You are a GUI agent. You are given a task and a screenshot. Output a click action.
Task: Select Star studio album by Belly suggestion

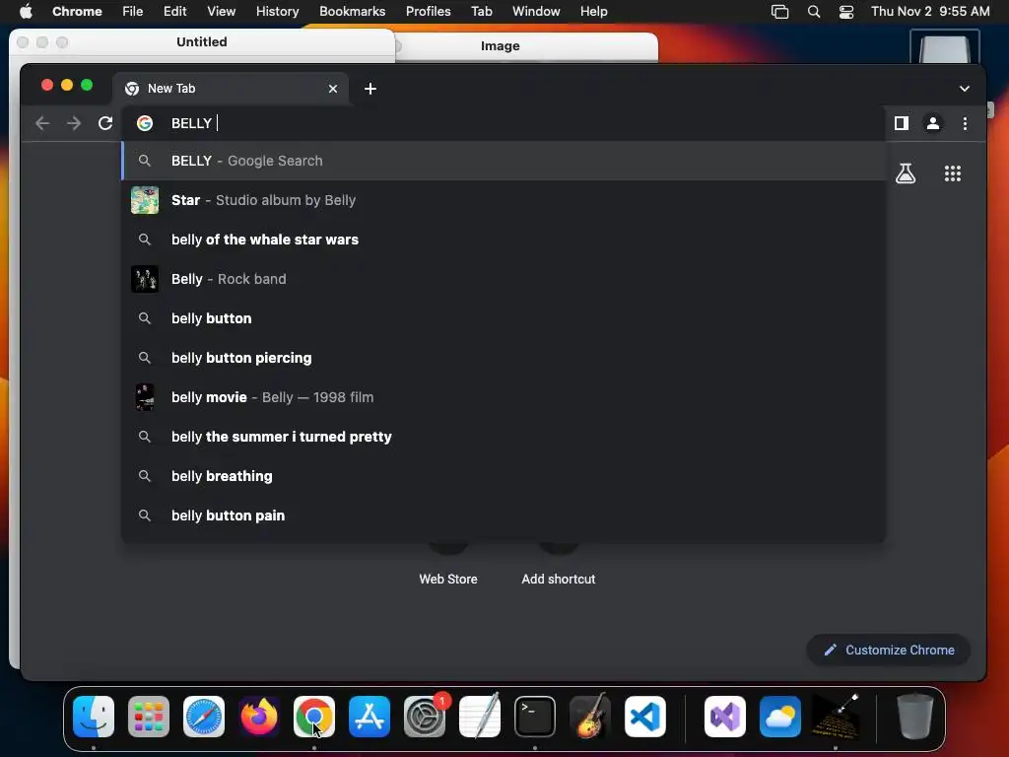[x=504, y=200]
